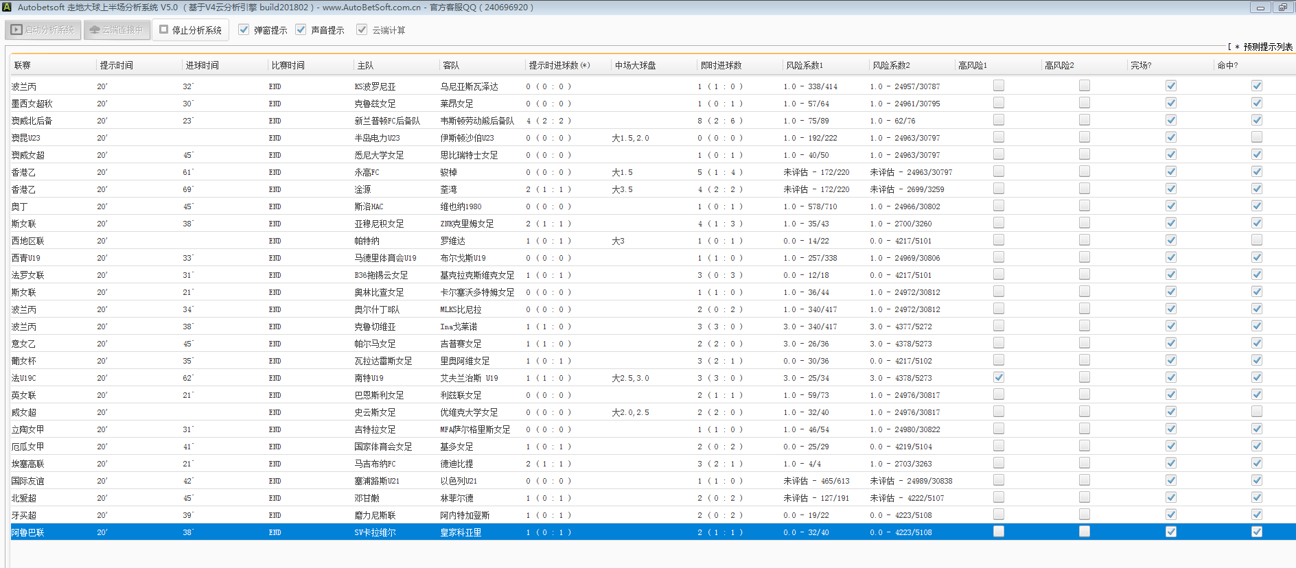Click the cloud icon on 云端连接中
This screenshot has width=1296, height=568.
tap(95, 30)
